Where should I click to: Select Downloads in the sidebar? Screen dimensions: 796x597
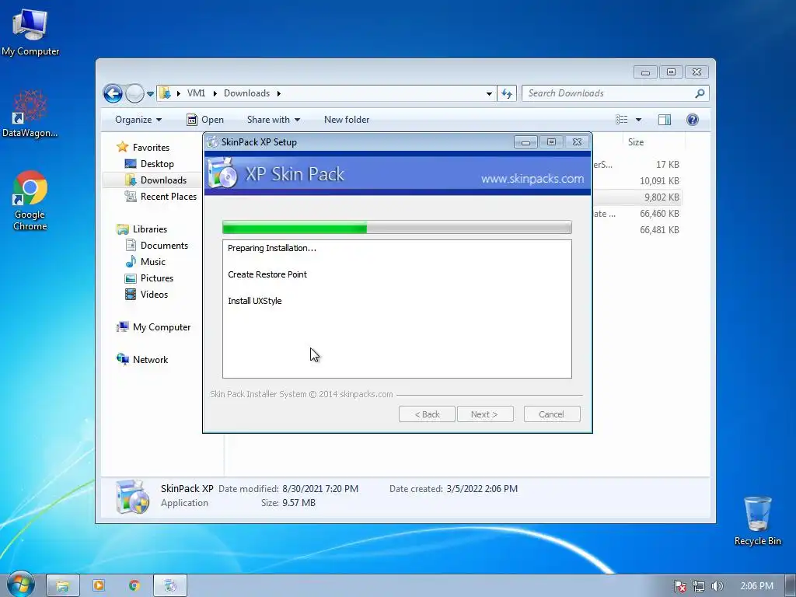[163, 180]
